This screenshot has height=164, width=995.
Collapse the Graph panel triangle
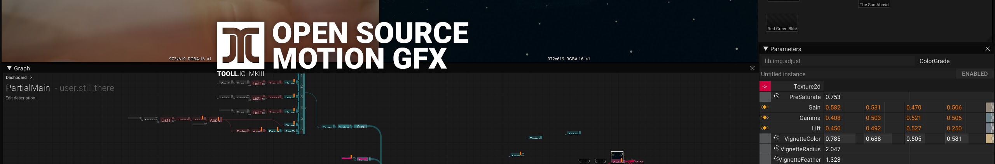click(x=9, y=68)
